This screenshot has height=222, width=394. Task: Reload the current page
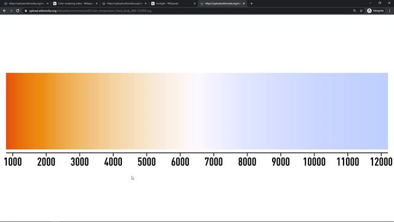pyautogui.click(x=18, y=11)
